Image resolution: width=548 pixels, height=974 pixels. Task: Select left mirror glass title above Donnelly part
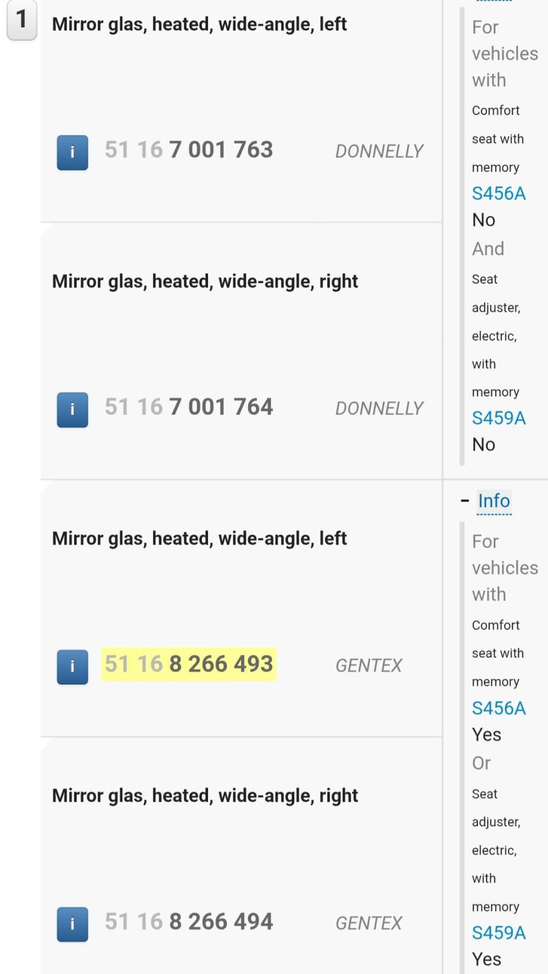pyautogui.click(x=199, y=24)
